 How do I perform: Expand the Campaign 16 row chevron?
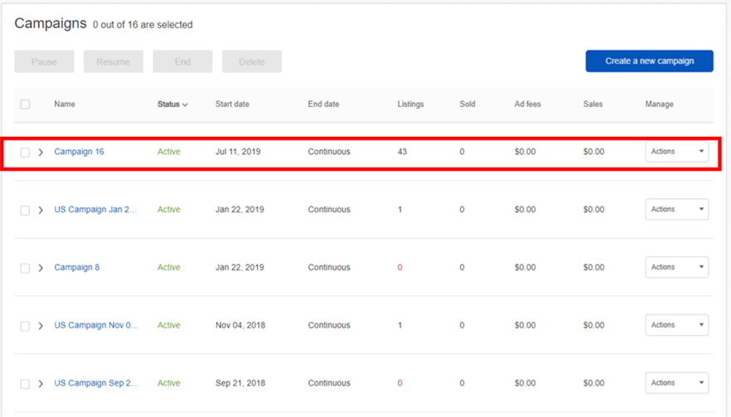click(41, 153)
